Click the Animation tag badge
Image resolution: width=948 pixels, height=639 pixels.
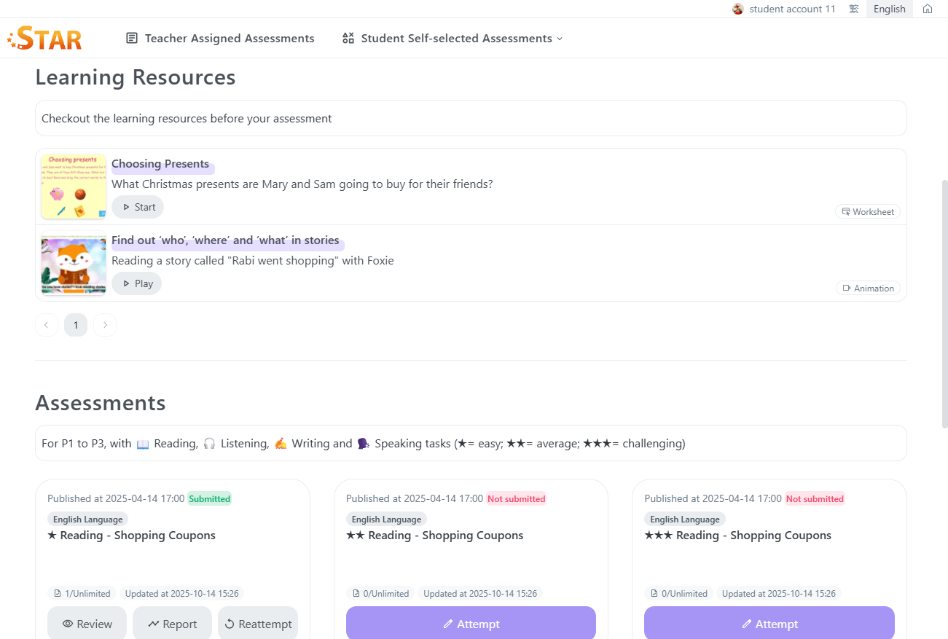click(868, 288)
